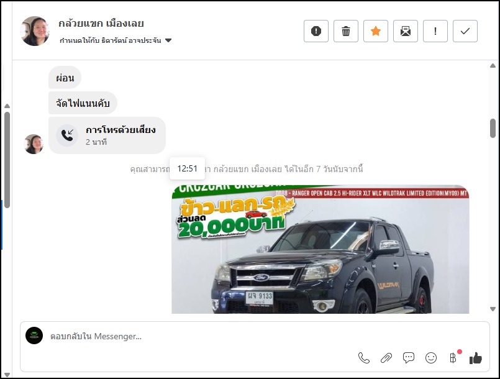Flag conversation as priority with exclamation mark
Image resolution: width=500 pixels, height=379 pixels.
[x=435, y=31]
